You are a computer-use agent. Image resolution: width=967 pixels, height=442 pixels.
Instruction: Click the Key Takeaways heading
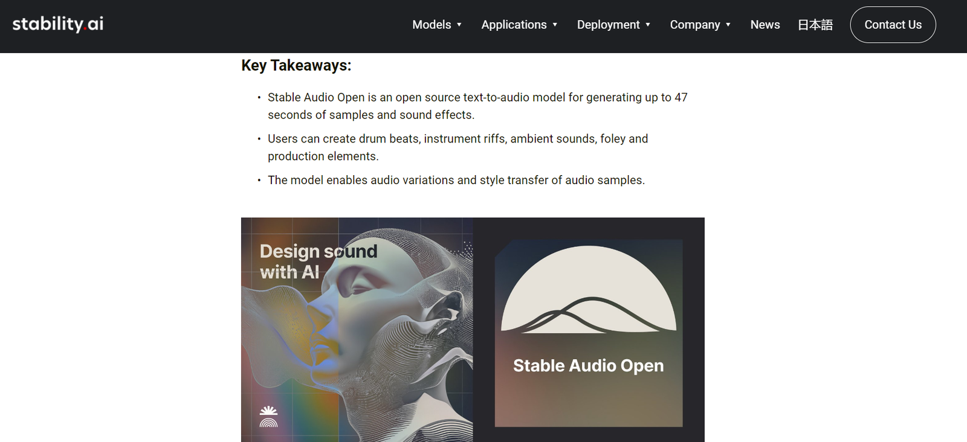(296, 65)
